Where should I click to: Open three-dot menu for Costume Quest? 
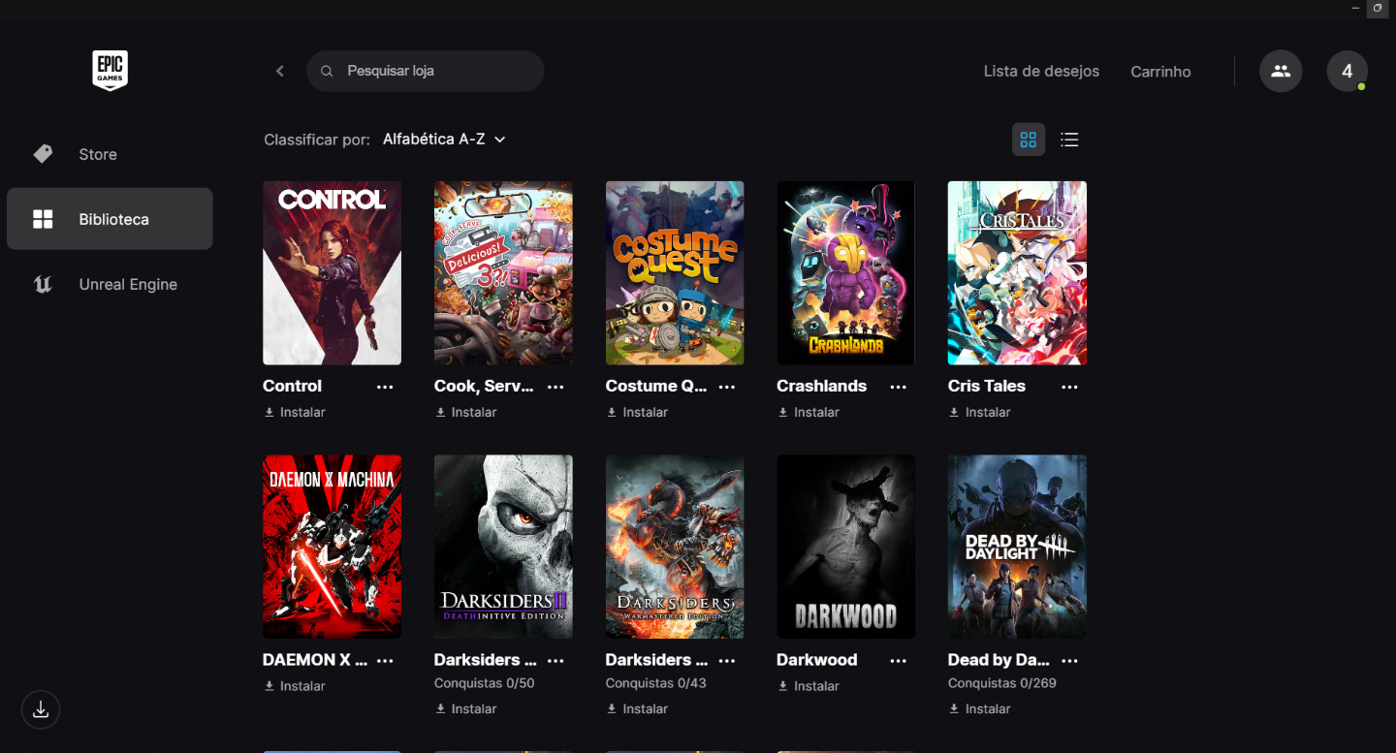[x=727, y=387]
